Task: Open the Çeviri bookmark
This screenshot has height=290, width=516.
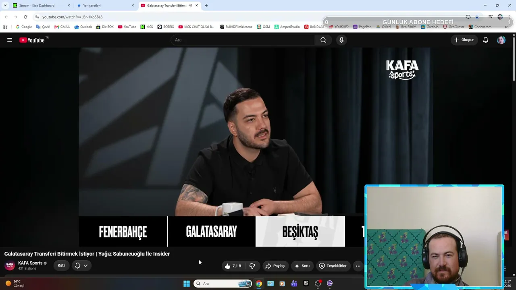Action: [43, 27]
